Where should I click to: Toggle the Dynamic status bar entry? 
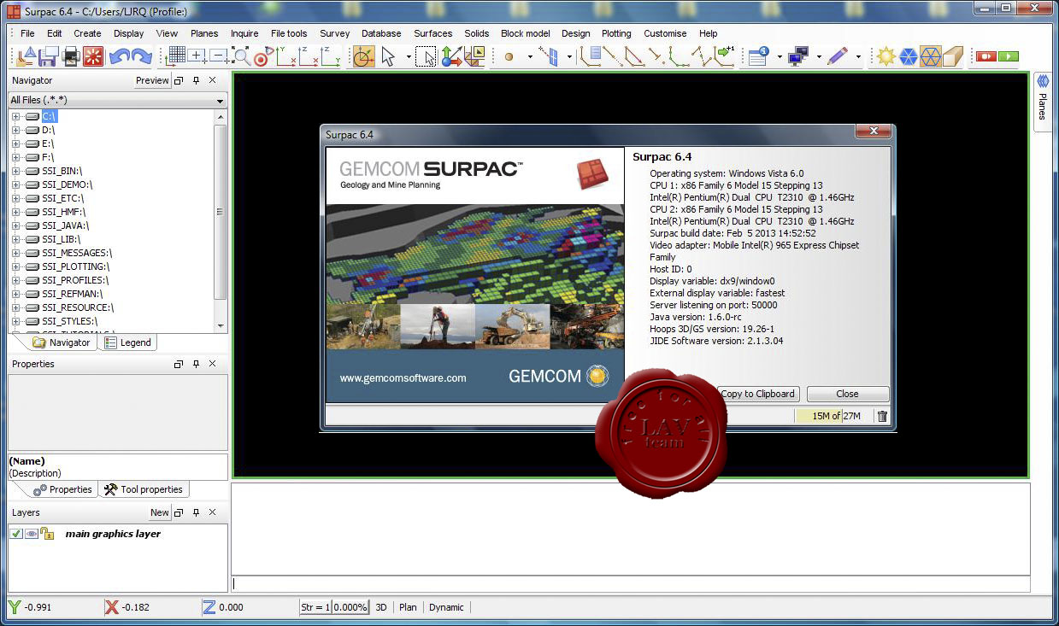[446, 607]
